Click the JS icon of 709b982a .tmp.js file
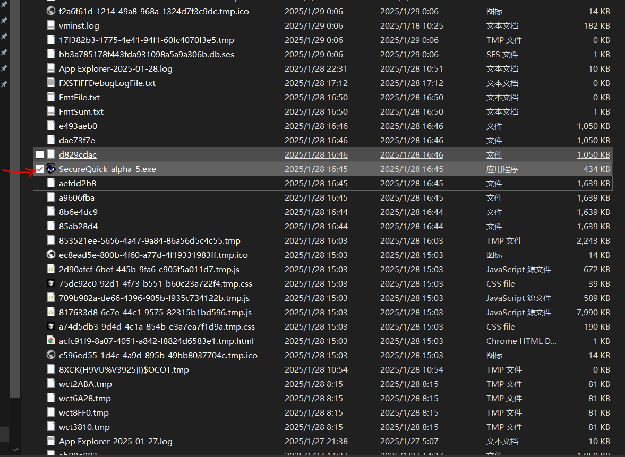 pyautogui.click(x=51, y=298)
